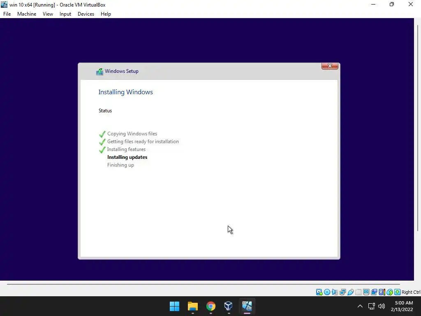
Task: Click the Installing updates step
Action: point(127,157)
